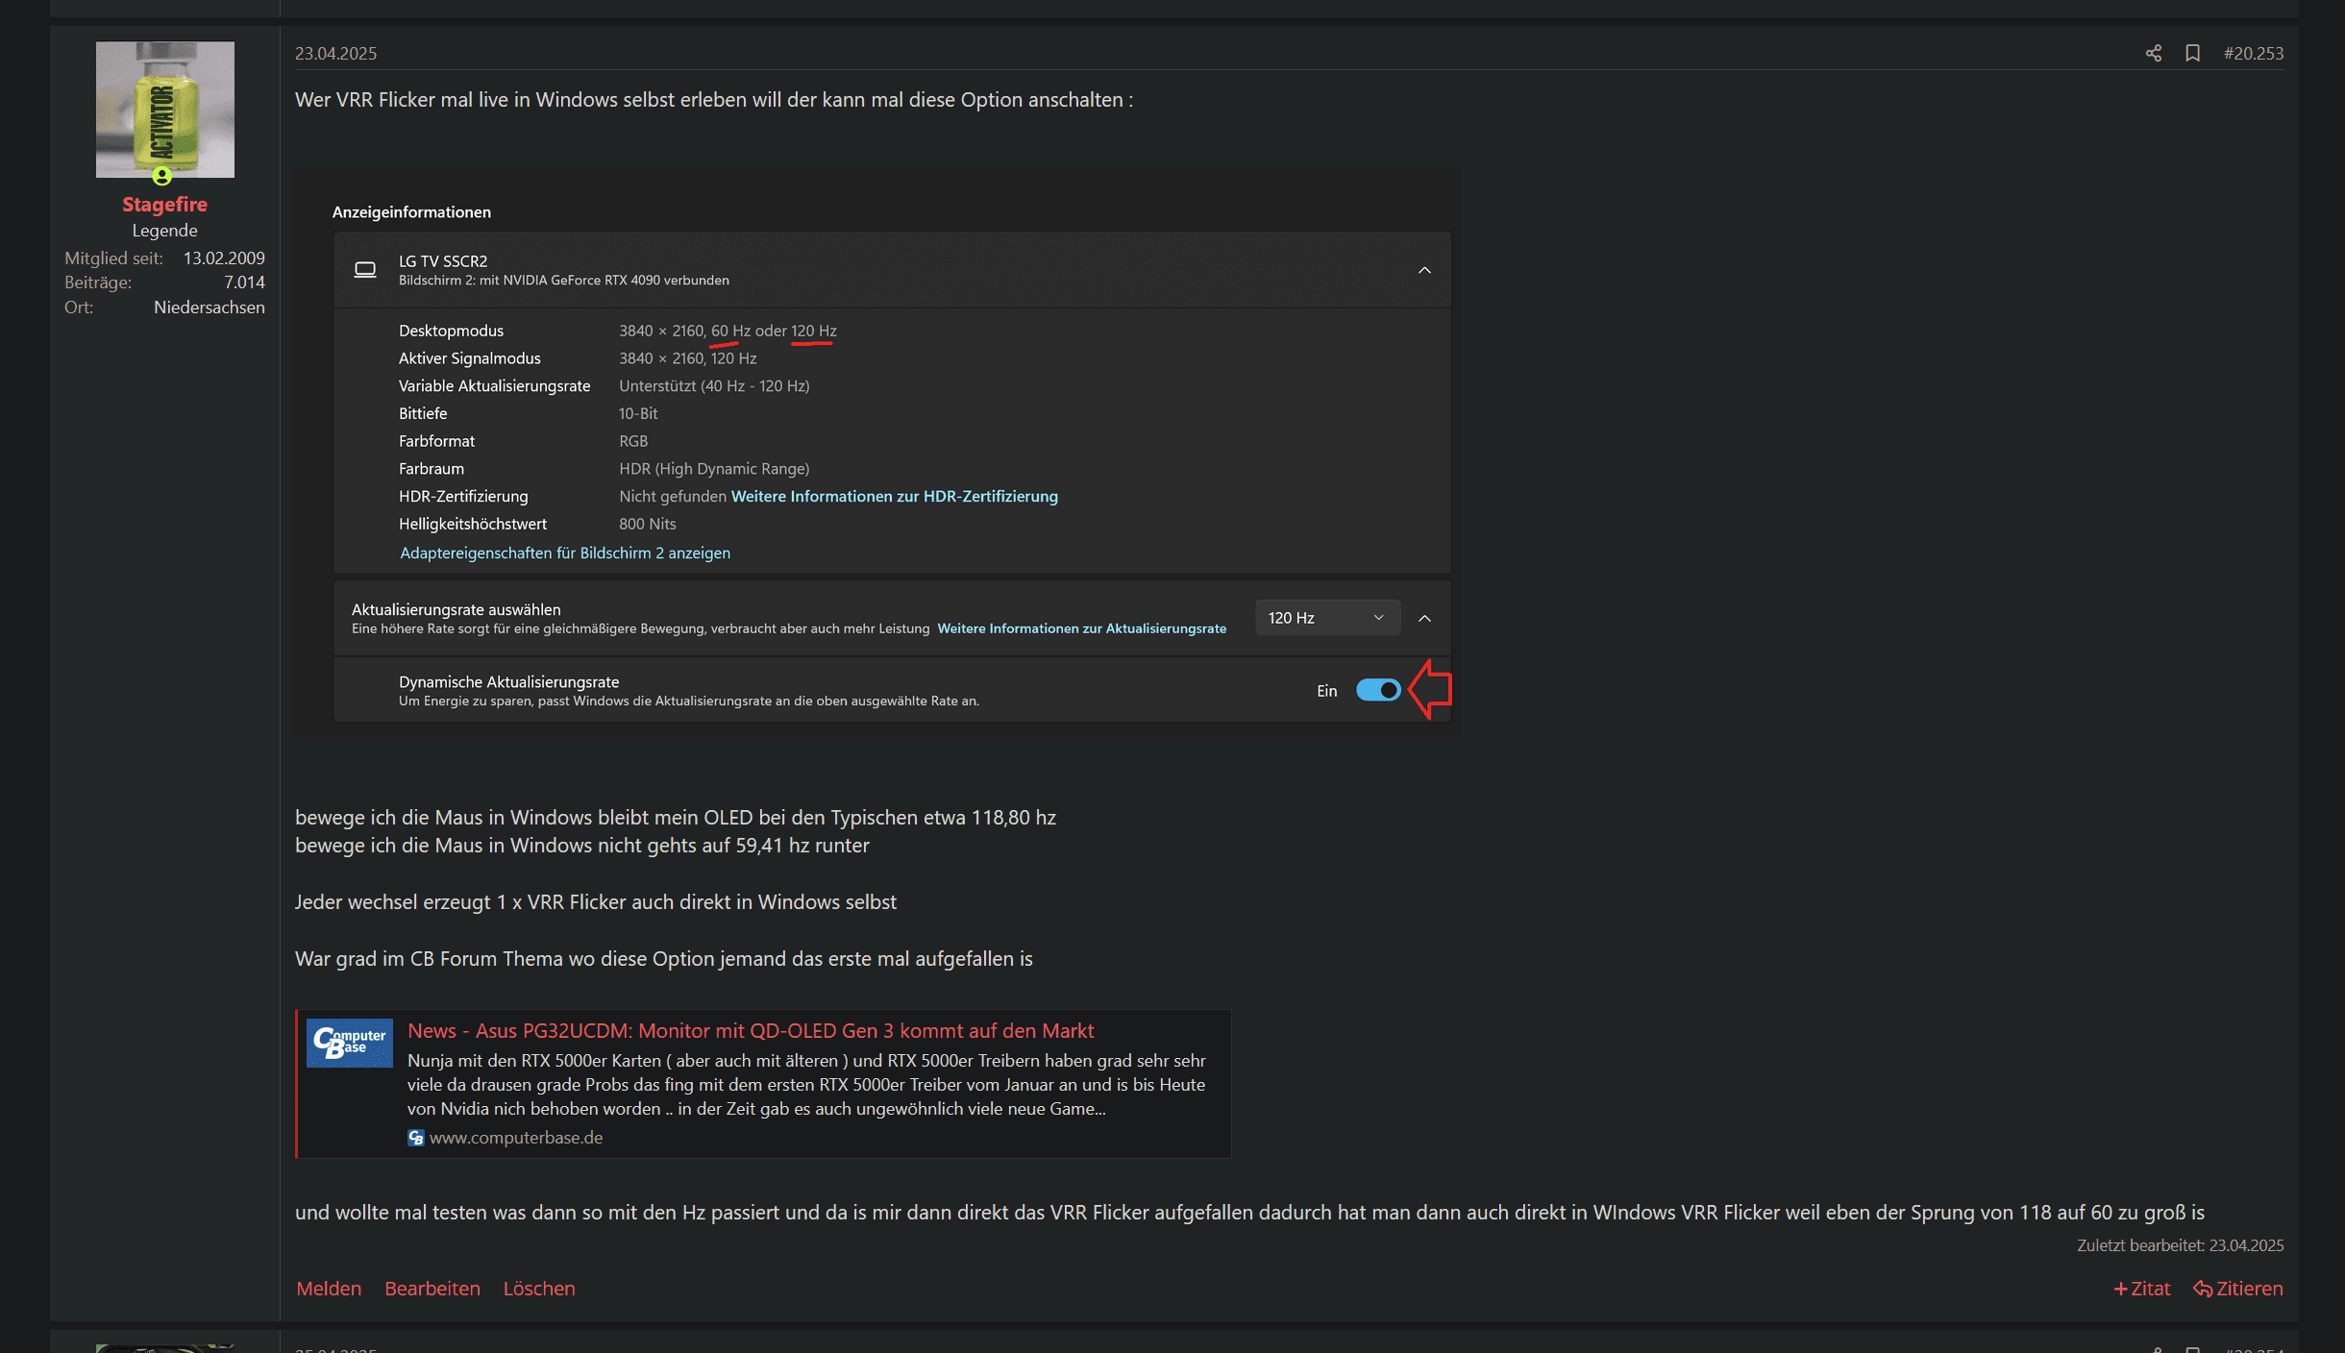Click the post count 7.014
Screen dimensions: 2345x1353
click(x=244, y=283)
